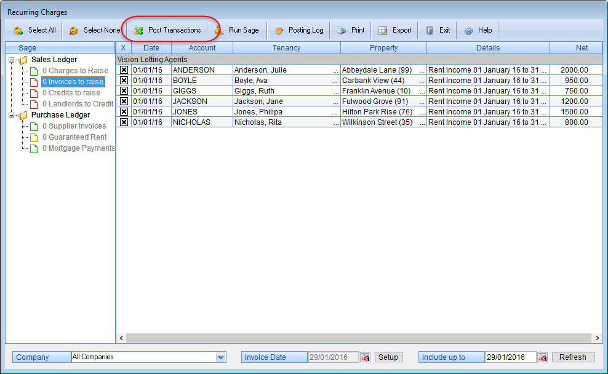The image size is (608, 374).
Task: Select 0 Charges to Raise
Action: (x=75, y=71)
